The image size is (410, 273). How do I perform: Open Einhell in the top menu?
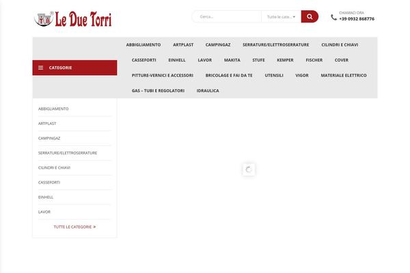[177, 60]
